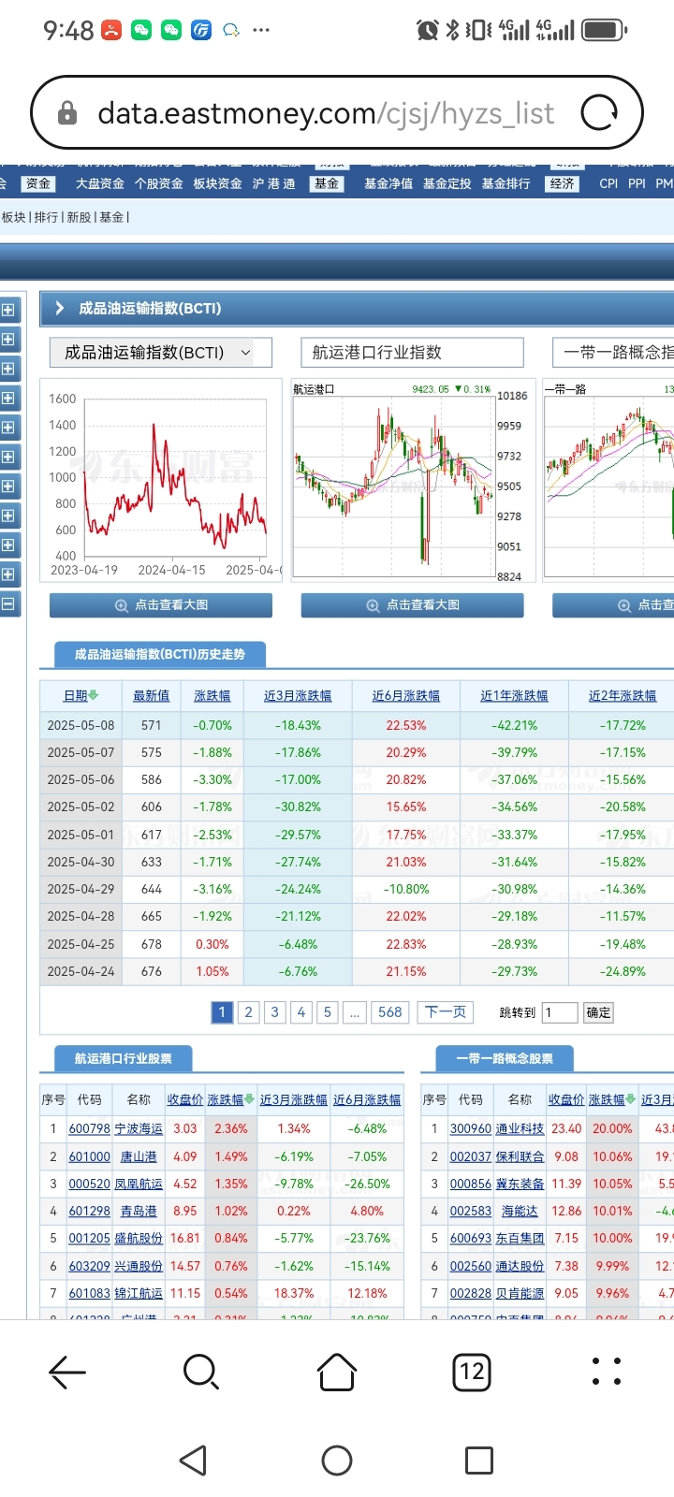Open the 宁波海运 stock link
674x1497 pixels.
point(139,1129)
